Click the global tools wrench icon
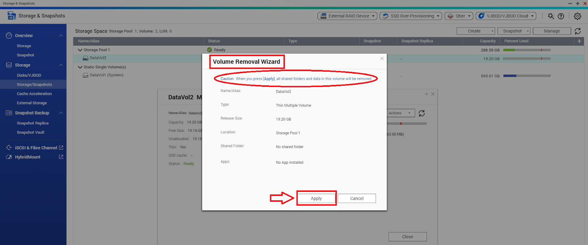Image resolution: width=588 pixels, height=245 pixels. (x=551, y=16)
